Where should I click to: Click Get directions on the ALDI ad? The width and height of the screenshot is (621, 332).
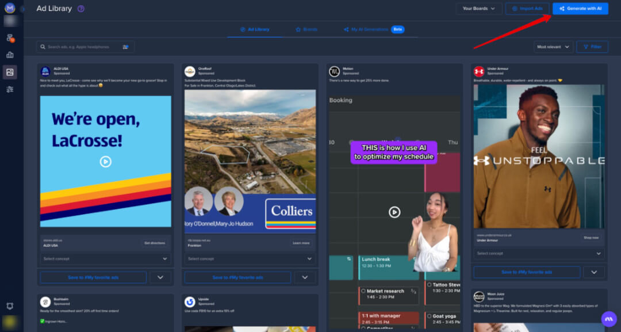[x=155, y=243]
